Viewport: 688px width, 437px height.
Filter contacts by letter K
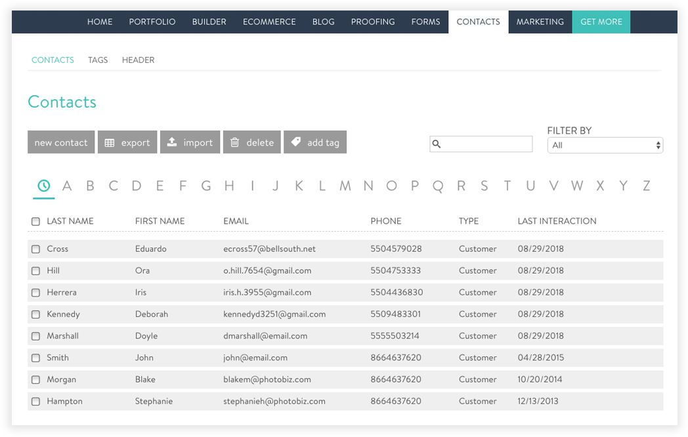(x=299, y=186)
